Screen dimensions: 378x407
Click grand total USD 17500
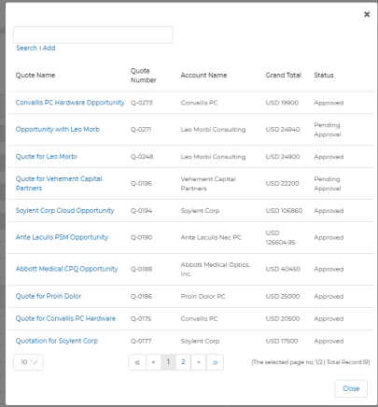coord(282,341)
